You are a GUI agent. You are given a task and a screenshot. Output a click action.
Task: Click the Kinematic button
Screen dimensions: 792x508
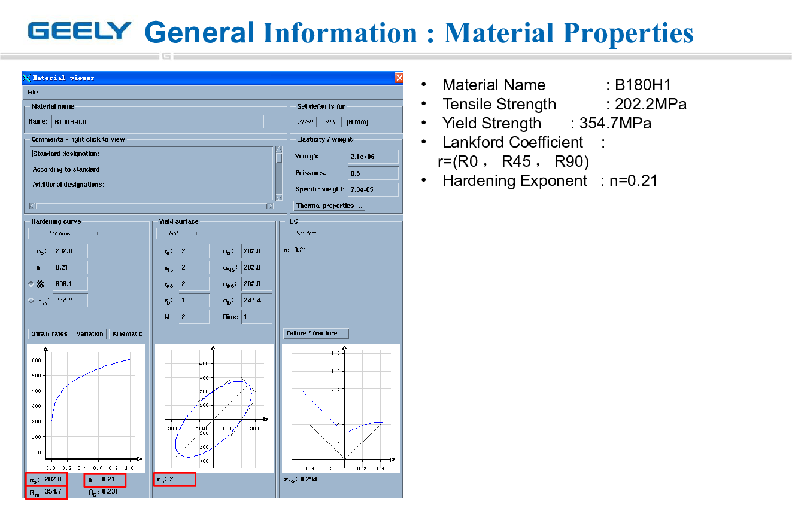(x=127, y=333)
